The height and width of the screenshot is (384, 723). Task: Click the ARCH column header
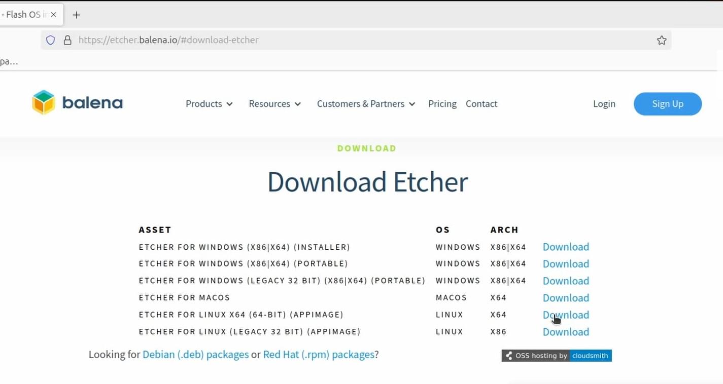[504, 229]
